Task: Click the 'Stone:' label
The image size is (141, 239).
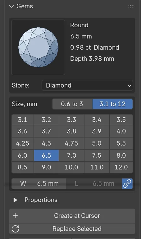Action: pos(21,85)
